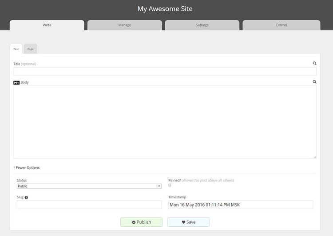333x236 pixels.
Task: Click the body textarea resize grip
Action: (x=315, y=157)
